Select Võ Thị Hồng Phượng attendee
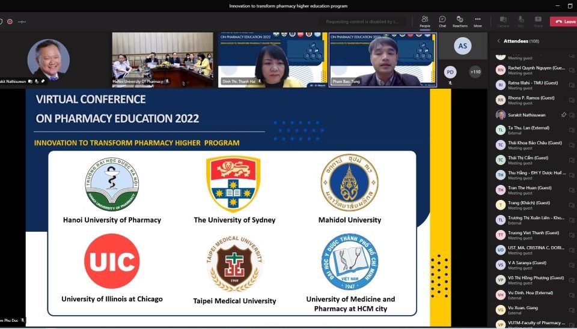Screen dimensions: 577x329 [x=533, y=280]
